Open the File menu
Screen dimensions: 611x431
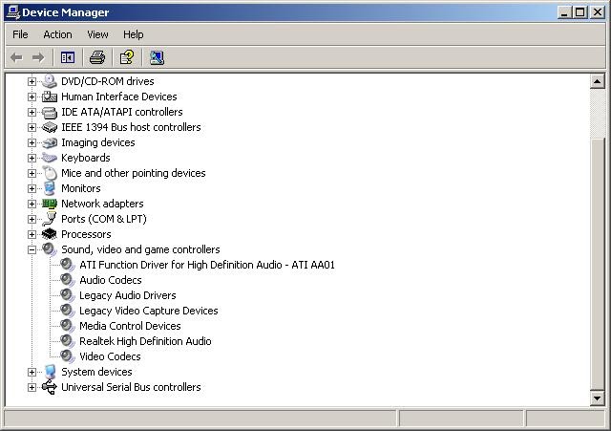(x=20, y=34)
